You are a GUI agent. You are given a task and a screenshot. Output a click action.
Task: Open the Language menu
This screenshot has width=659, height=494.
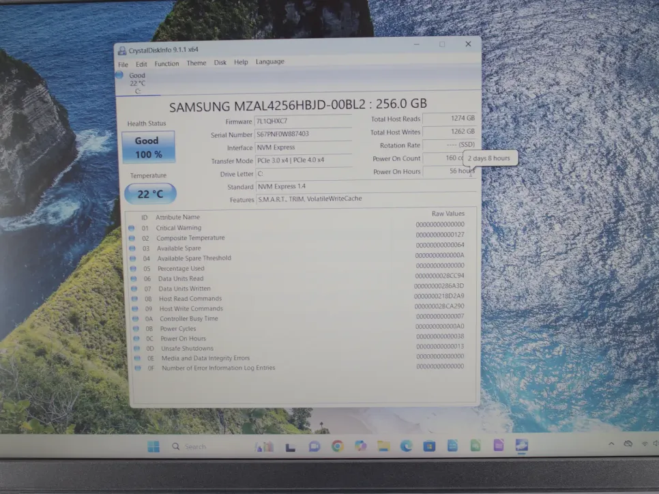tap(270, 62)
